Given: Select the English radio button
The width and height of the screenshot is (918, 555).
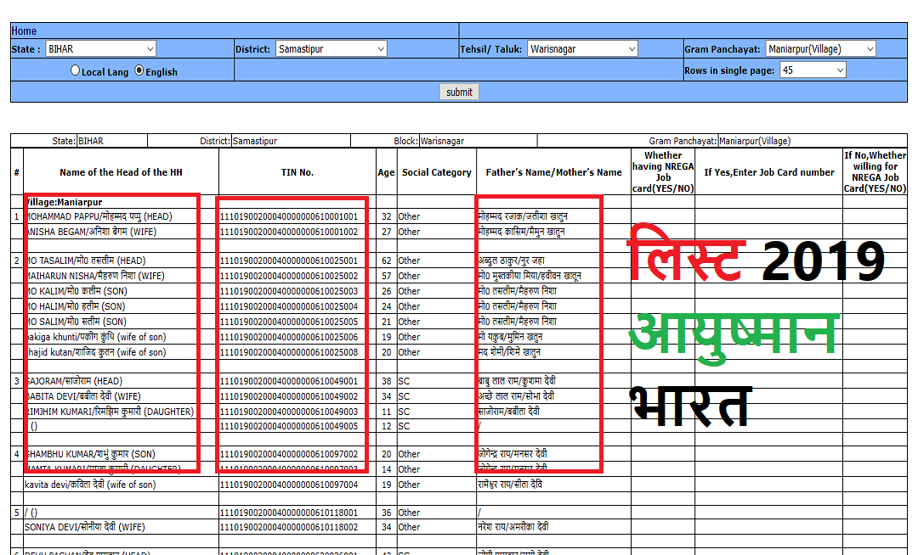Looking at the screenshot, I should coord(139,70).
